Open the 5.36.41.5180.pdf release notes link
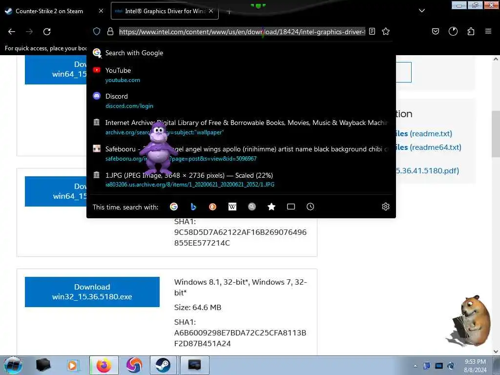 (x=427, y=170)
